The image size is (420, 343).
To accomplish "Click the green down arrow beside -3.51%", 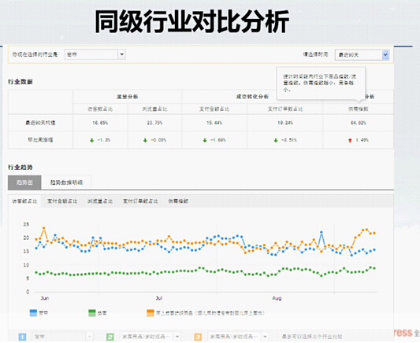I will coord(276,140).
